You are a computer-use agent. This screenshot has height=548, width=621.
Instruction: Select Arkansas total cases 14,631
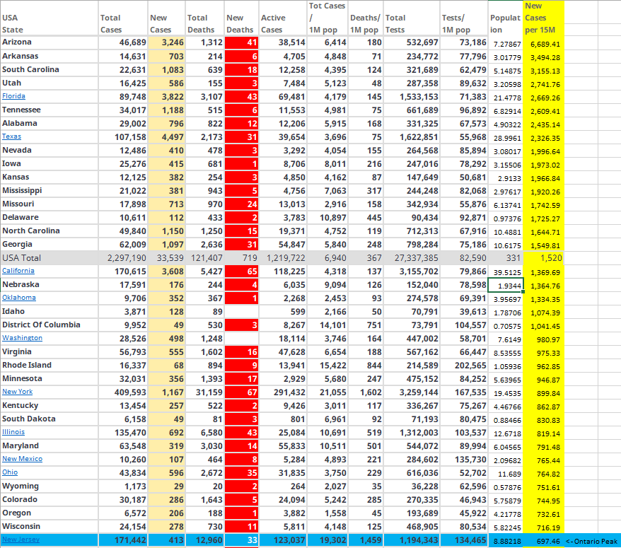123,57
